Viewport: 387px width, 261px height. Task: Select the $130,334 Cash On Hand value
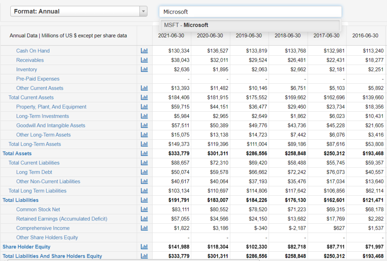pos(179,51)
